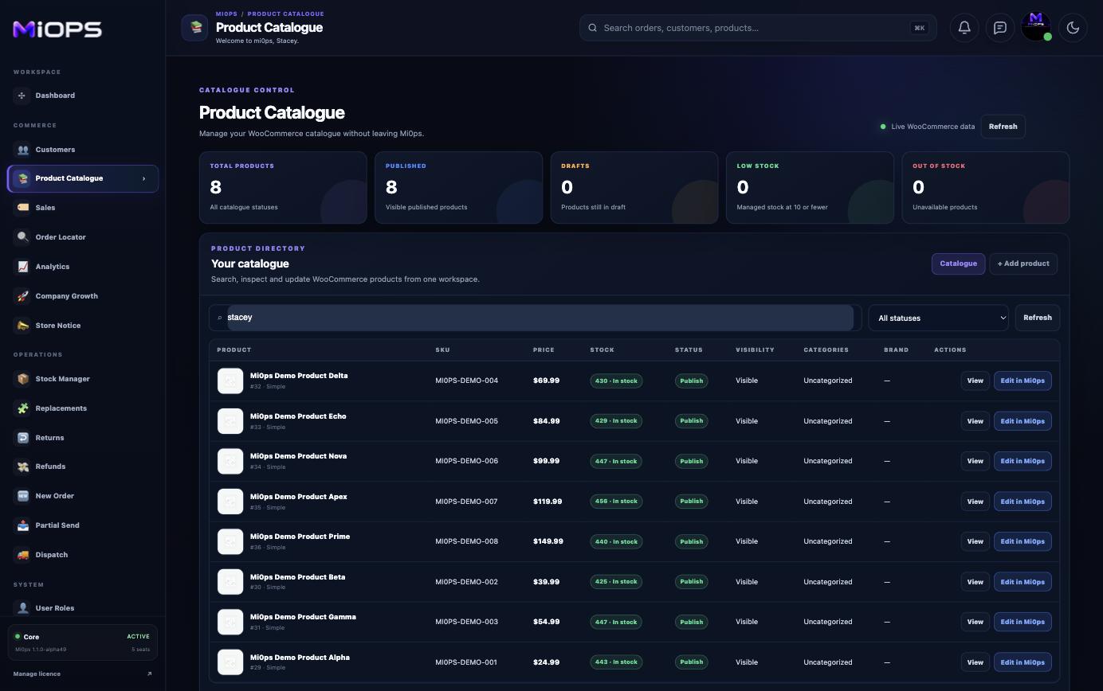The image size is (1103, 691).
Task: Click the MiOps Demo Product Delta thumbnail
Action: pyautogui.click(x=230, y=381)
